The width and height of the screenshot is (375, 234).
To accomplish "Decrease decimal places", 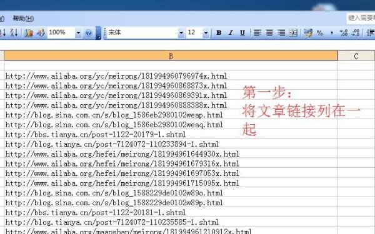I will [356, 32].
